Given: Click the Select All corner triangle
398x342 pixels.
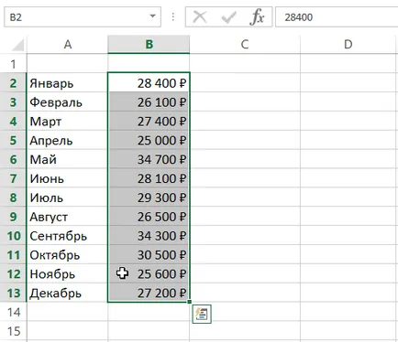Looking at the screenshot, I should click(17, 45).
